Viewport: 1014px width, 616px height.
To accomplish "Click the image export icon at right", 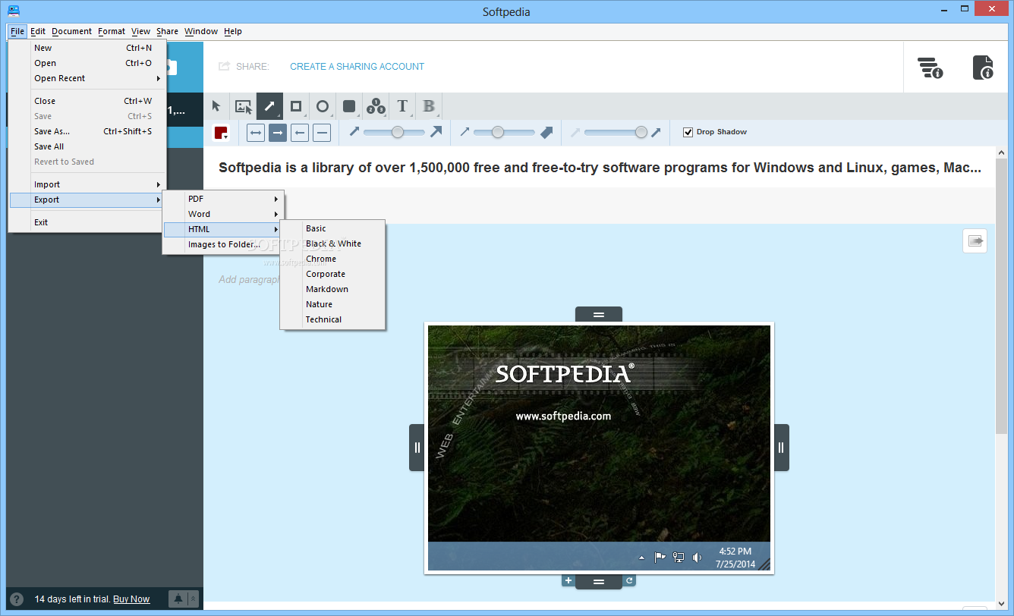I will 975,240.
